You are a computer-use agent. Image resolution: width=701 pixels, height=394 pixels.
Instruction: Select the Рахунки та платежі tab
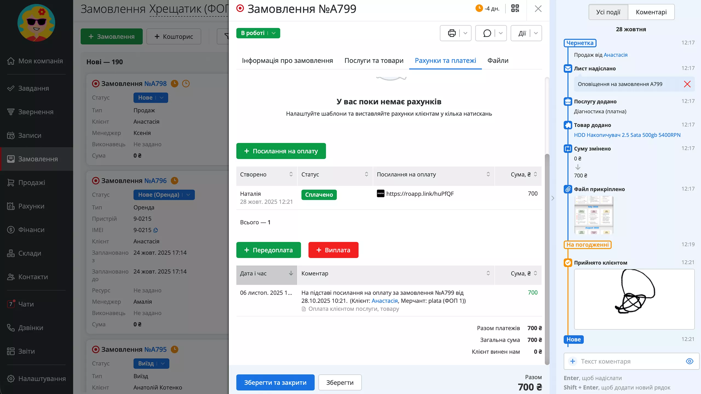(445, 60)
